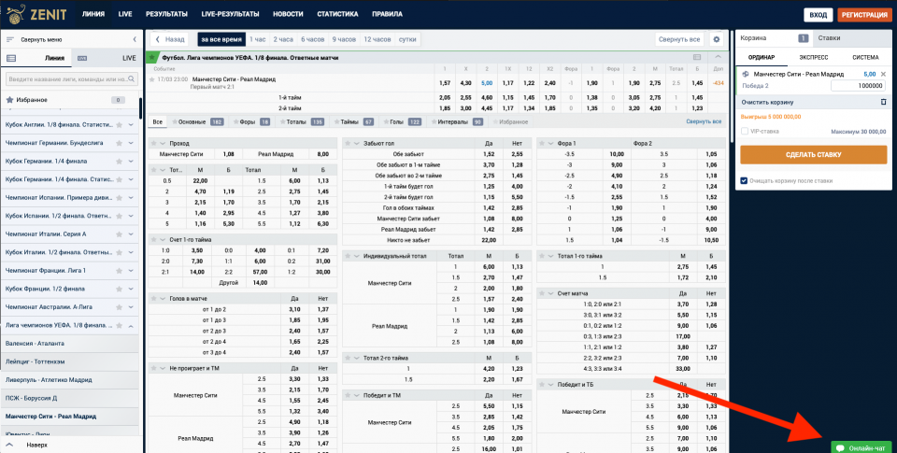Expand Кубок Италии. 1/2 финала chevron
The image size is (897, 453).
point(131,252)
